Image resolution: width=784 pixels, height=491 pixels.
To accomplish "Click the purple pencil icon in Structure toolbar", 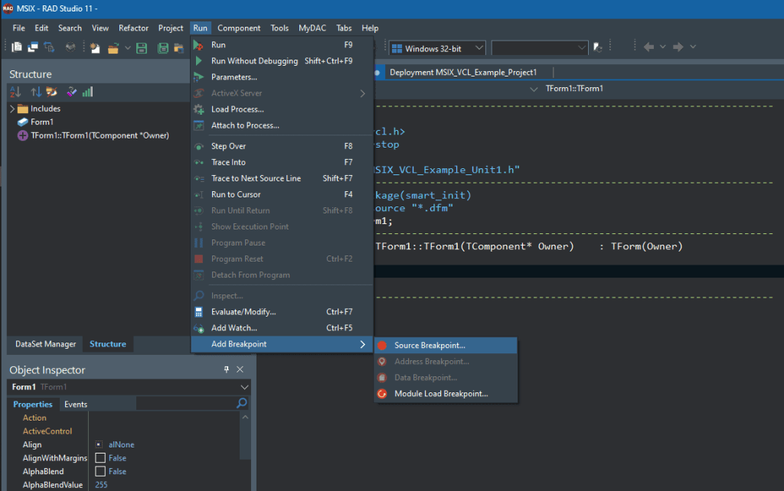I will (x=71, y=92).
